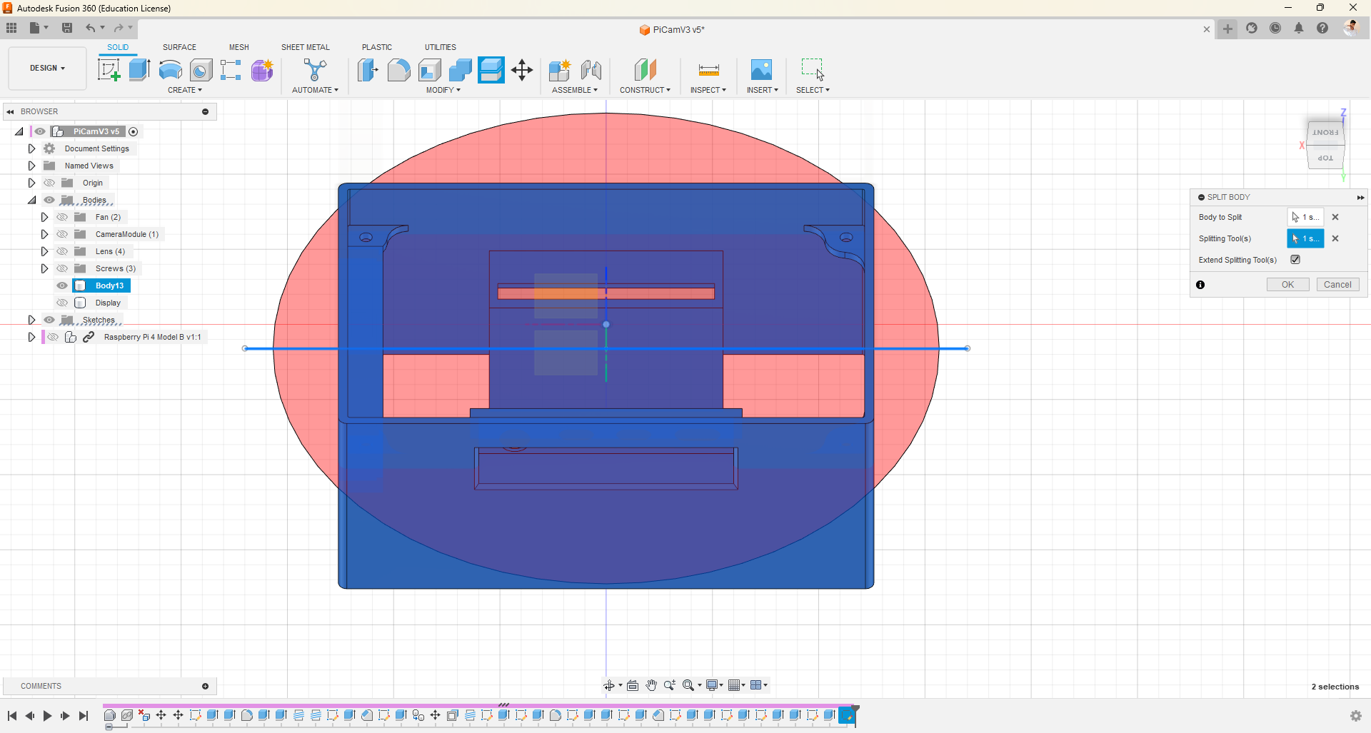Select the Combine tool
Viewport: 1371px width, 733px height.
461,70
